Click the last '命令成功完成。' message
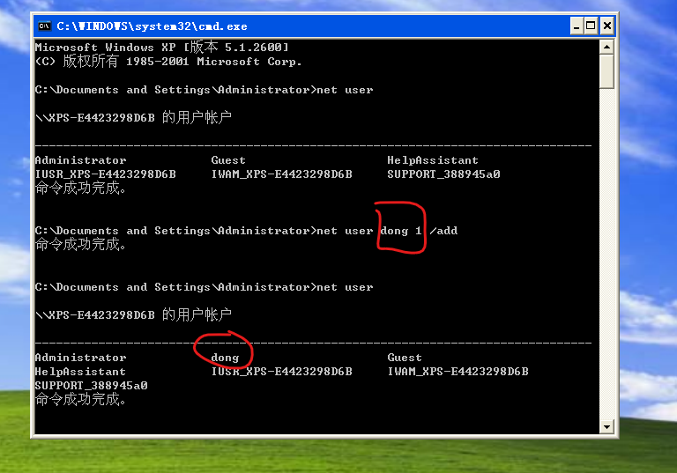This screenshot has height=473, width=677. coord(81,399)
